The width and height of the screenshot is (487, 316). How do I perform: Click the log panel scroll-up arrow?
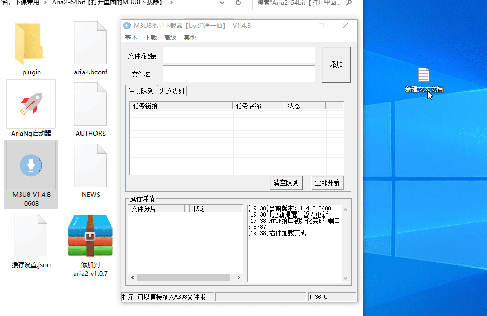345,210
